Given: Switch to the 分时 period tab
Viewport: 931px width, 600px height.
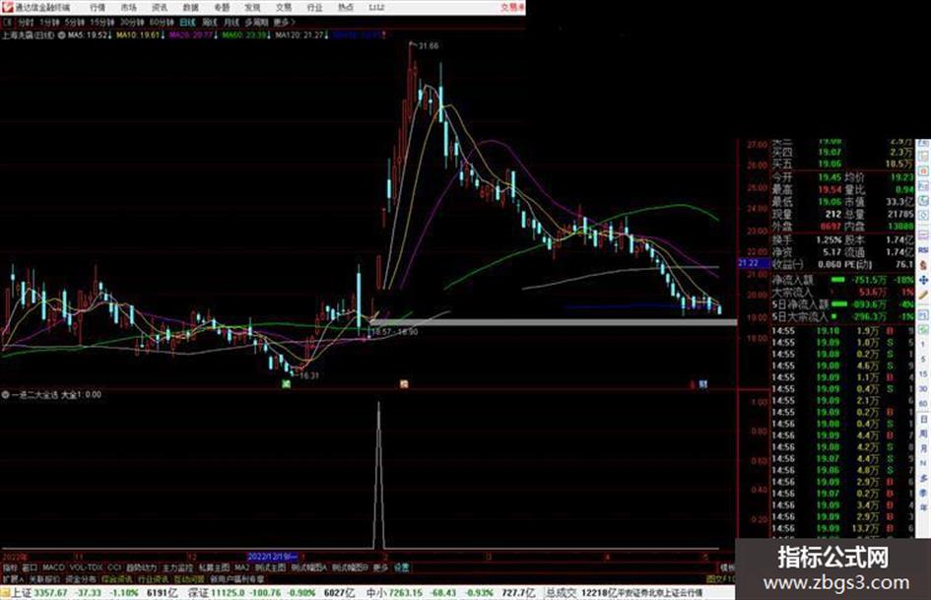Looking at the screenshot, I should 25,22.
